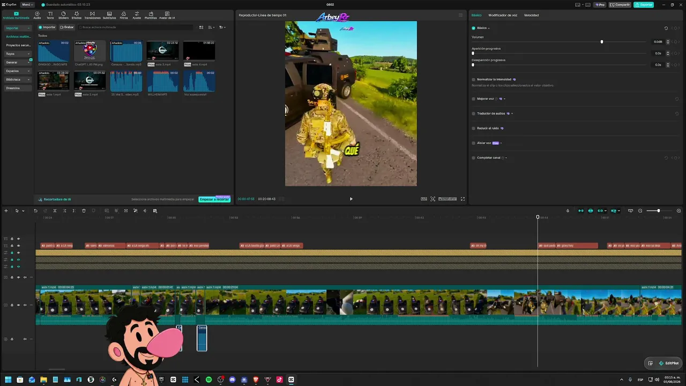Click the Compartir button

(620, 5)
